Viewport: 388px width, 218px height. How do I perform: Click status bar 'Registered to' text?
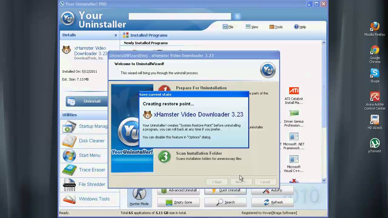click(269, 213)
